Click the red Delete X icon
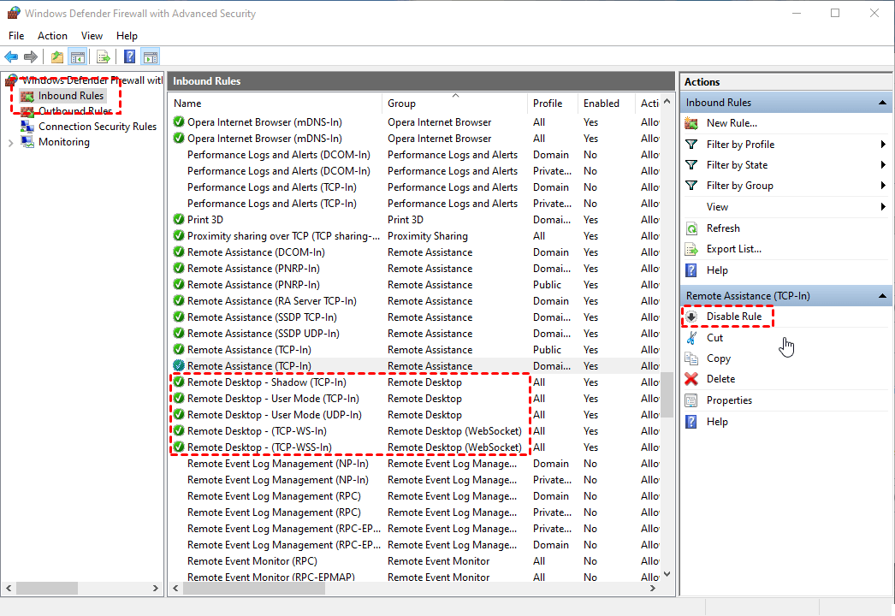The height and width of the screenshot is (616, 895). [x=691, y=379]
